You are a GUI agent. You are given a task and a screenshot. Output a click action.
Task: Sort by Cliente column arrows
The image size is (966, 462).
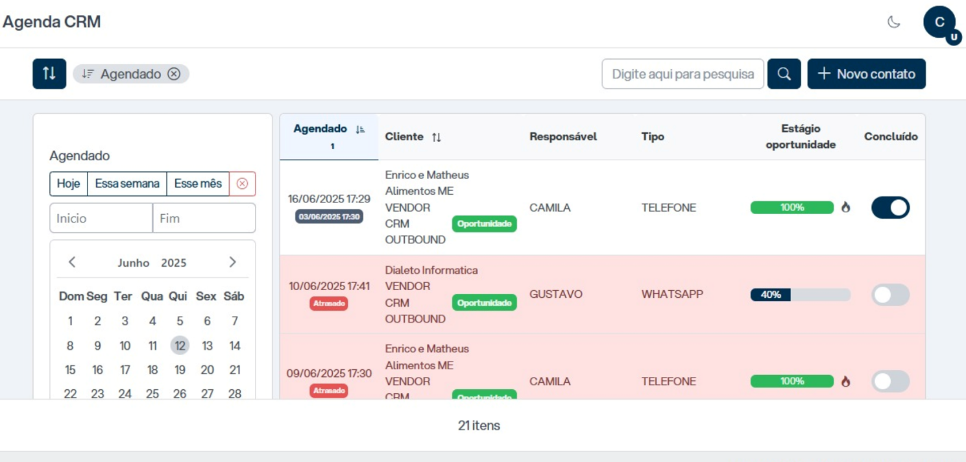[x=437, y=137]
